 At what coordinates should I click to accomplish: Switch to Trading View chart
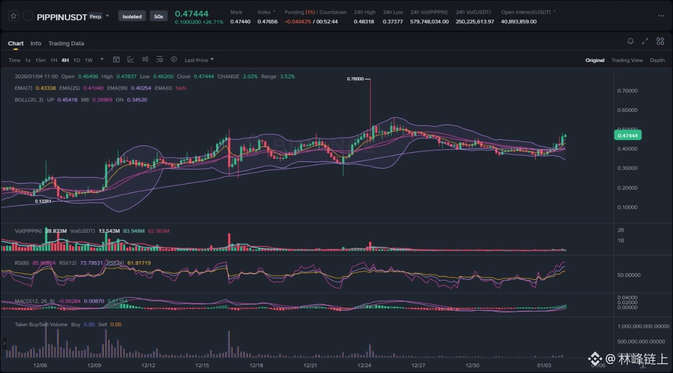pyautogui.click(x=627, y=60)
